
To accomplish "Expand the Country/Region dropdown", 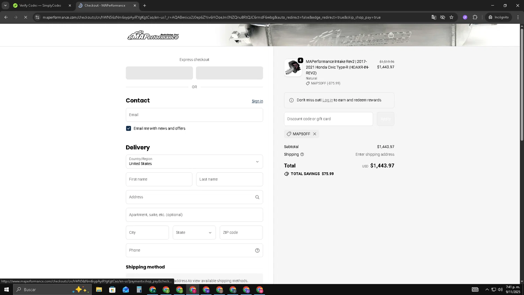I will click(x=194, y=161).
